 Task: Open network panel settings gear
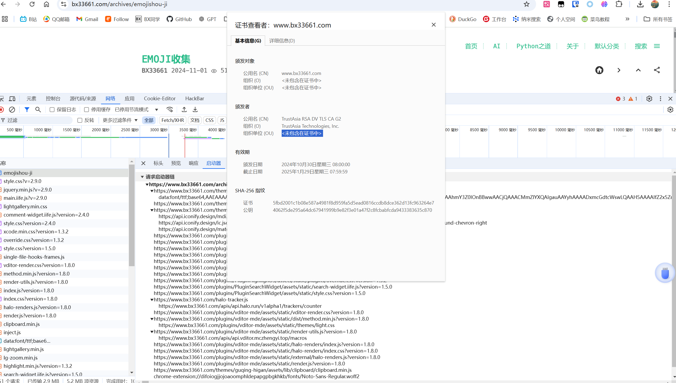(x=670, y=110)
